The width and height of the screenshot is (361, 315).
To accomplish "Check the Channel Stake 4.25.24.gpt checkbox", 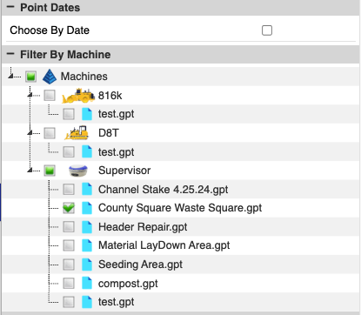I will click(69, 190).
